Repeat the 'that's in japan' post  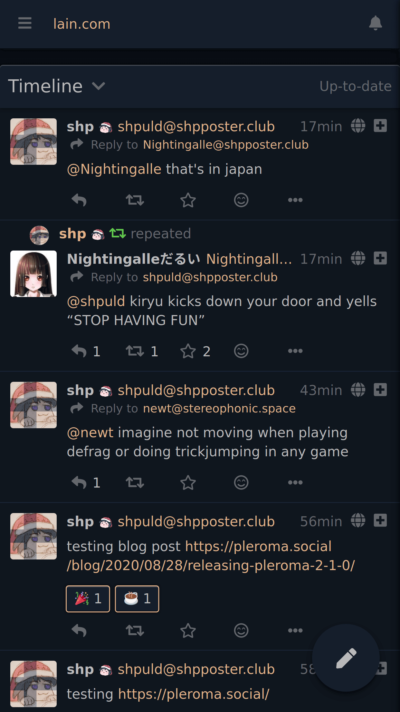point(135,200)
